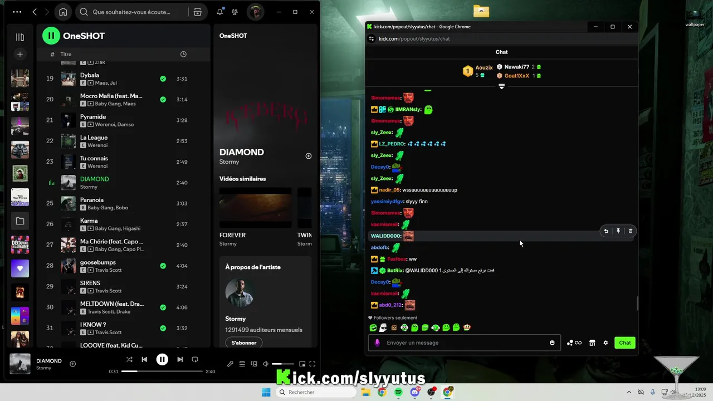Adjust Spotify volume slider
The width and height of the screenshot is (713, 401).
283,364
